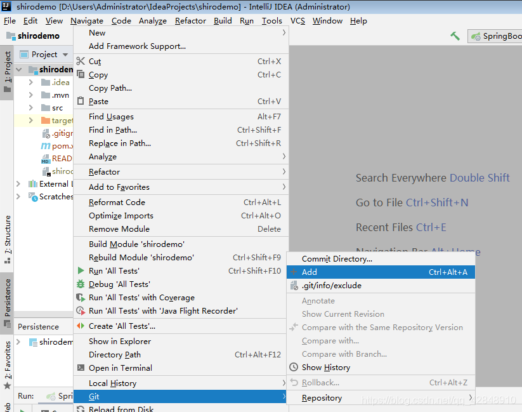The image size is (522, 412).
Task: Expand the target folder node
Action: [31, 120]
